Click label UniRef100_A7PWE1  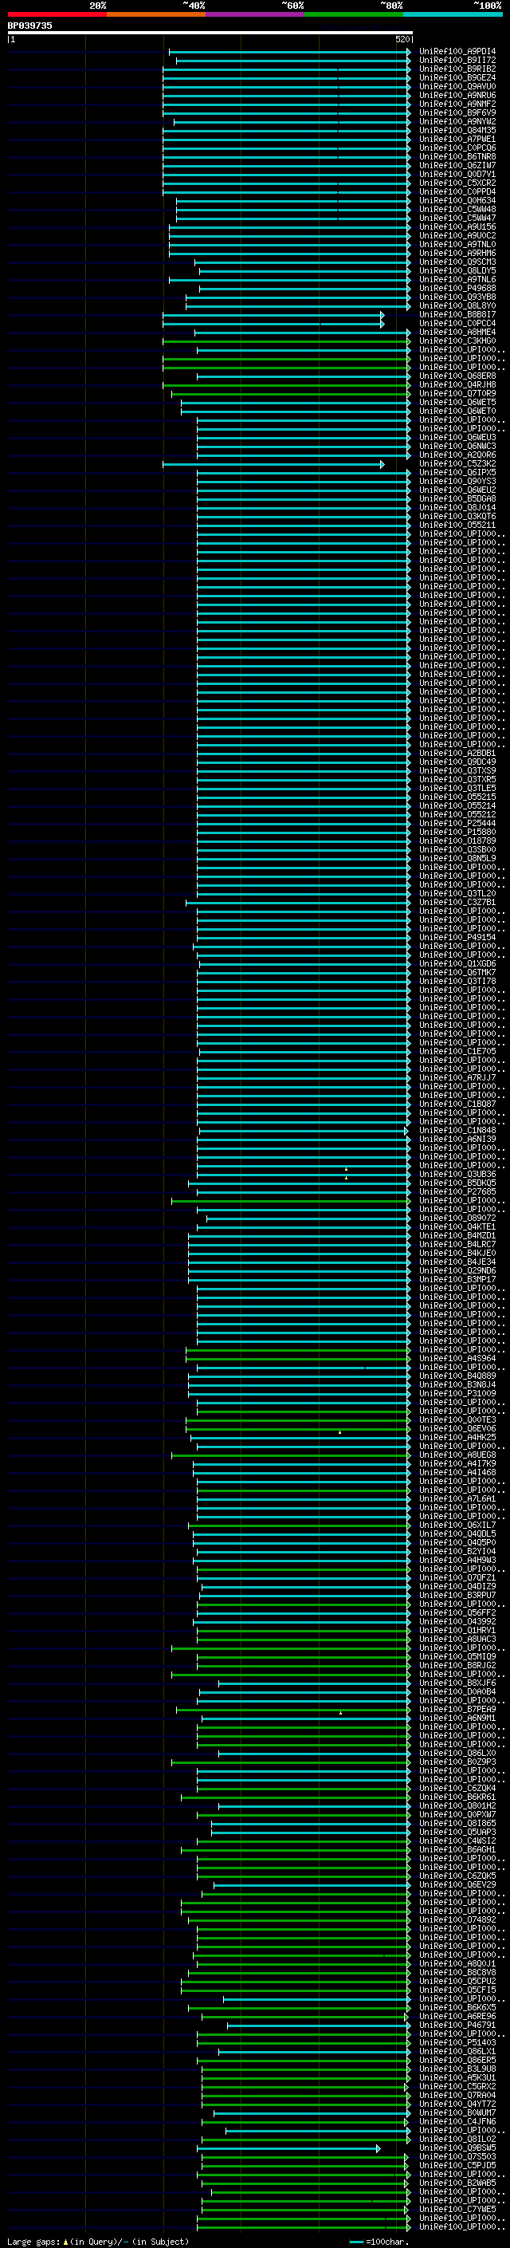(457, 140)
